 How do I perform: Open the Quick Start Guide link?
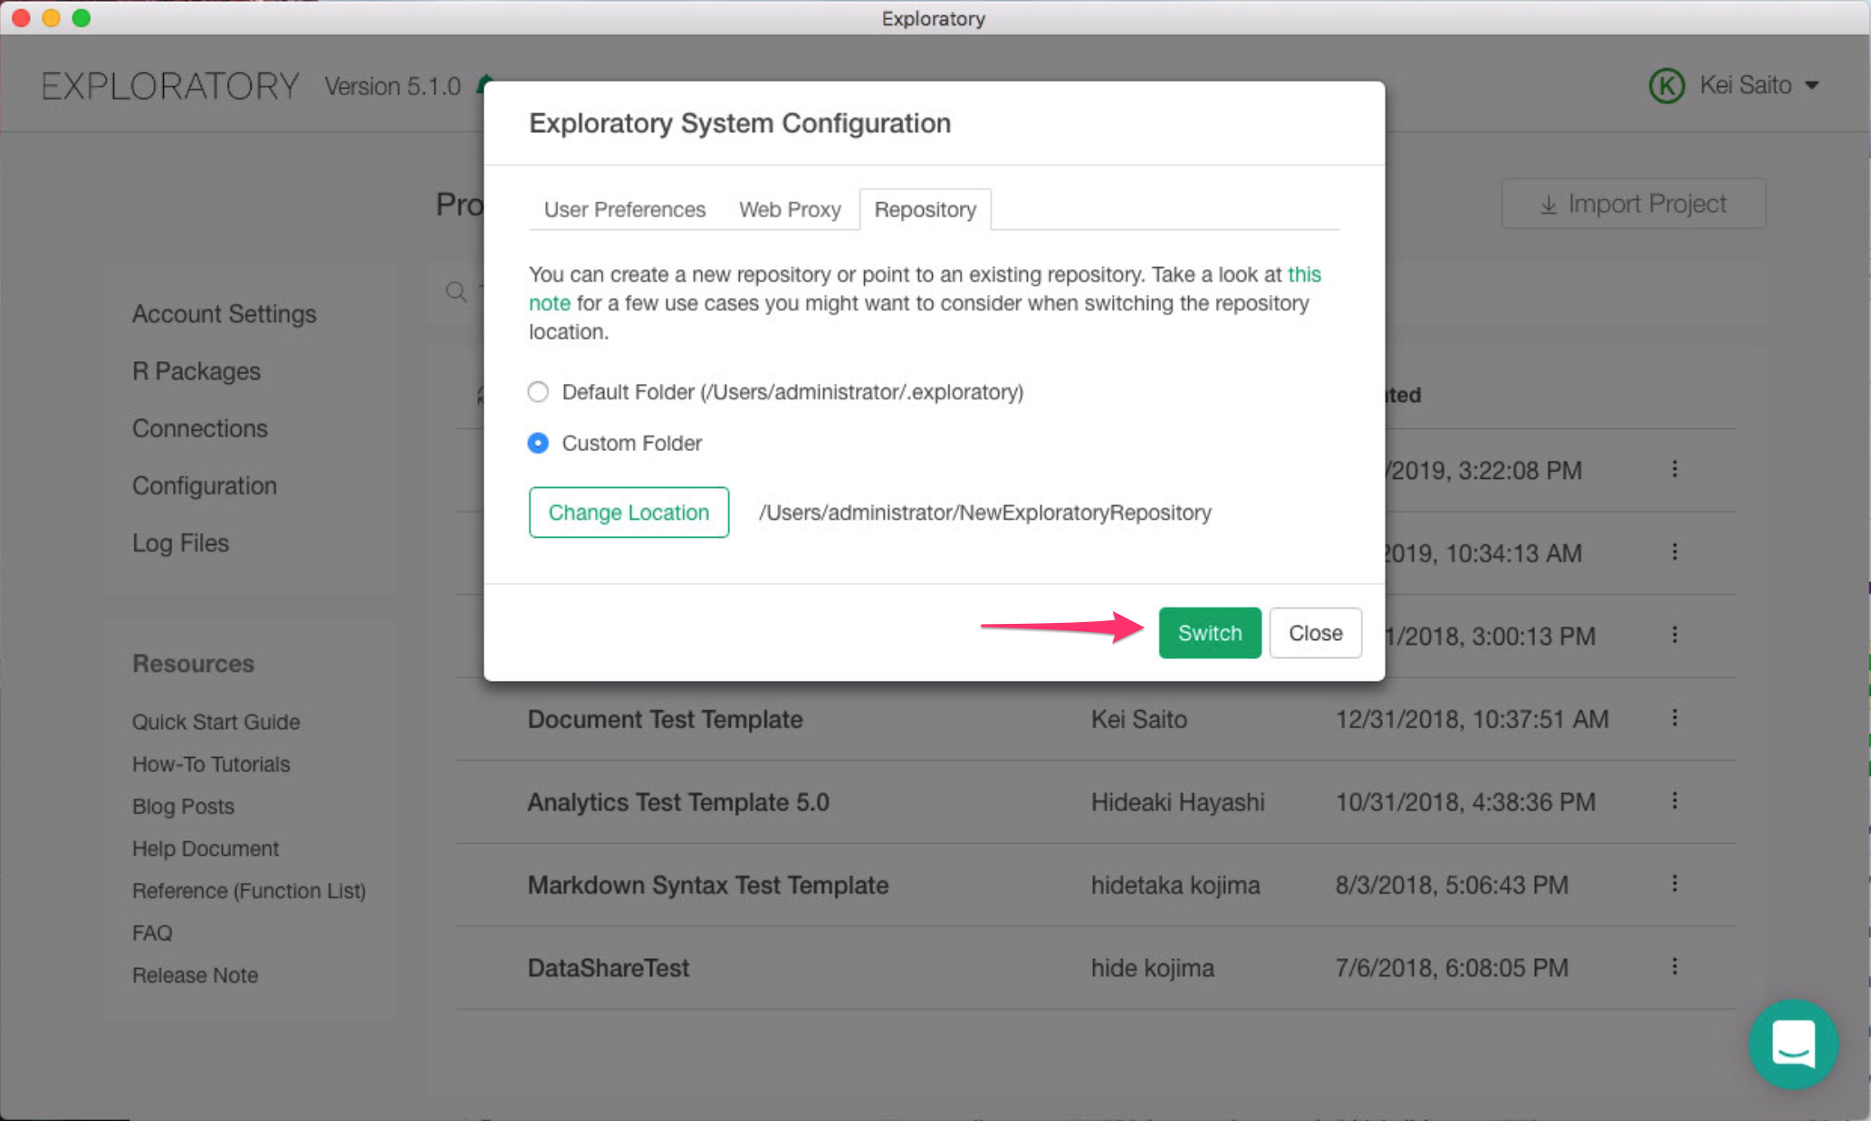pyautogui.click(x=216, y=722)
